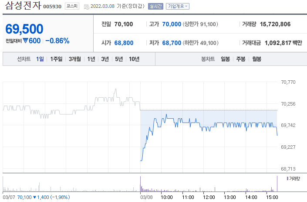Click the trading volume 15,720,806
Viewport: 307px width, 202px height.
[x=275, y=24]
